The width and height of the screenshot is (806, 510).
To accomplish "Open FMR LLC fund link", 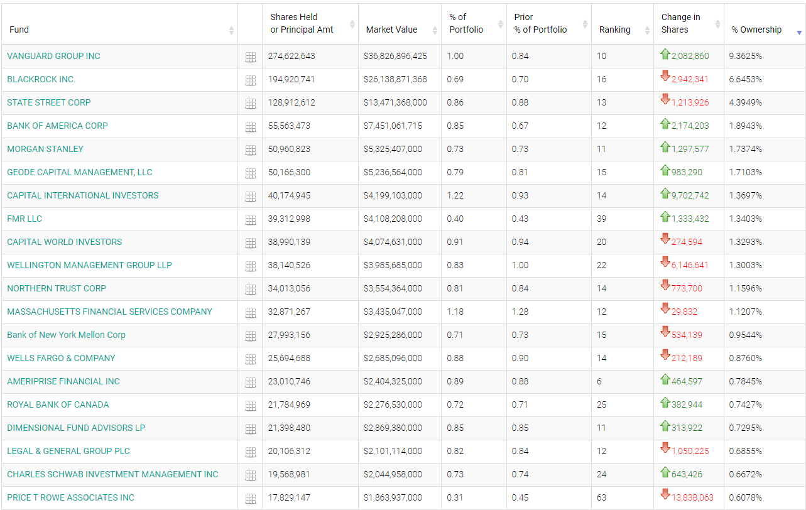I will point(25,219).
